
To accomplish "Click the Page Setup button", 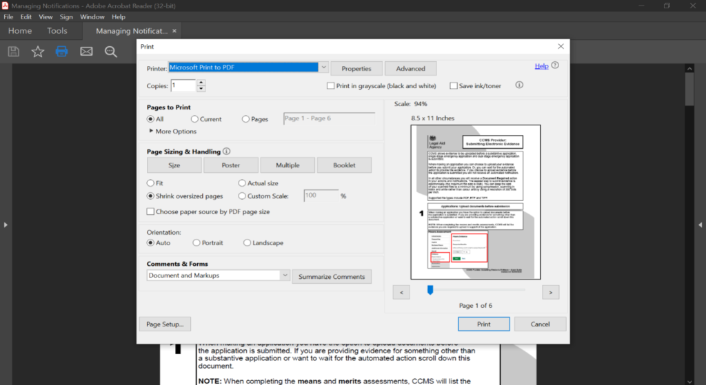I will [x=165, y=324].
